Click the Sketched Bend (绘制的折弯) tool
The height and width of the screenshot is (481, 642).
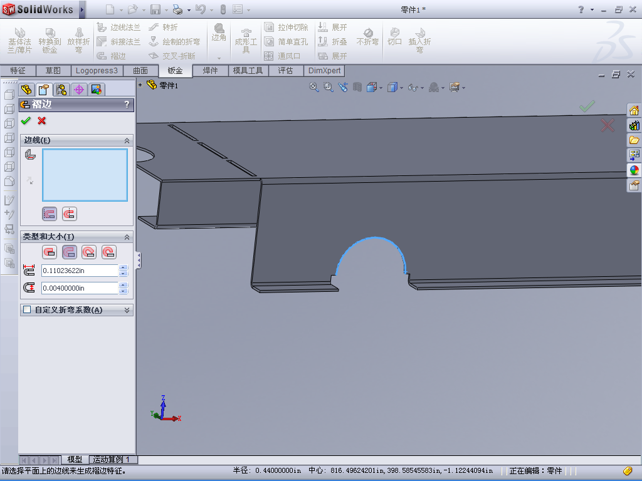point(174,42)
